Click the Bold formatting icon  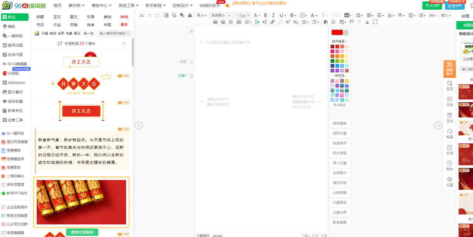click(265, 16)
